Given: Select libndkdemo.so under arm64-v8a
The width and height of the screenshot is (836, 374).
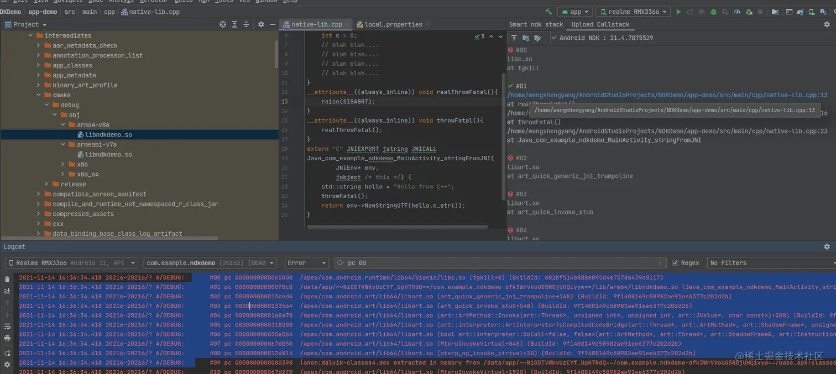Looking at the screenshot, I should click(x=108, y=135).
